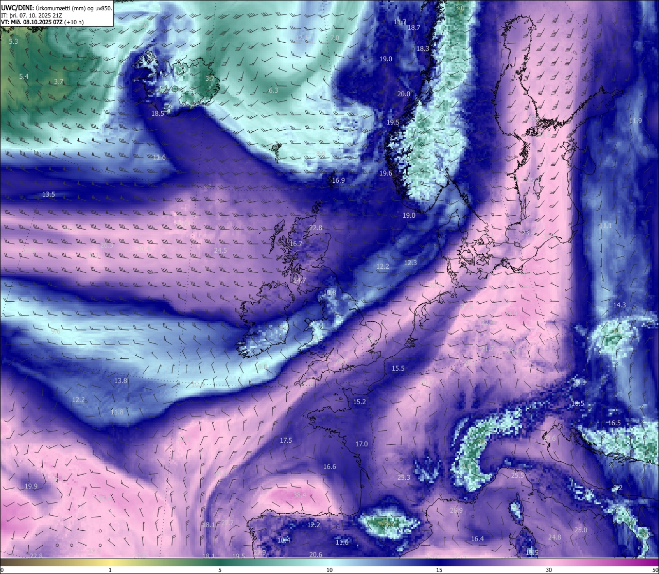Pick the green colorbar segment above '5'

(x=220, y=562)
